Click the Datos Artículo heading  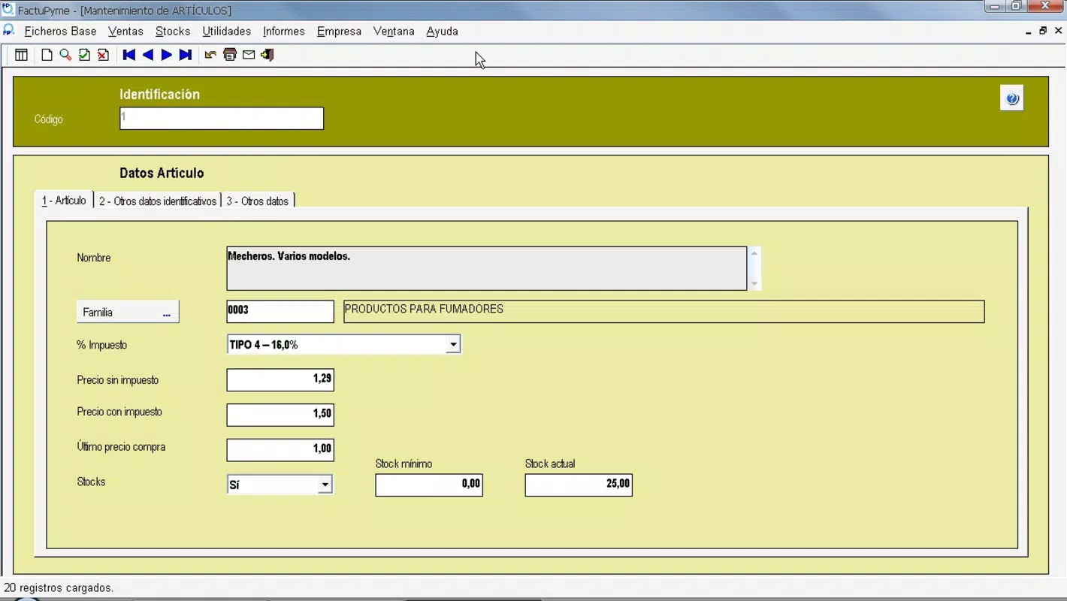pos(162,174)
